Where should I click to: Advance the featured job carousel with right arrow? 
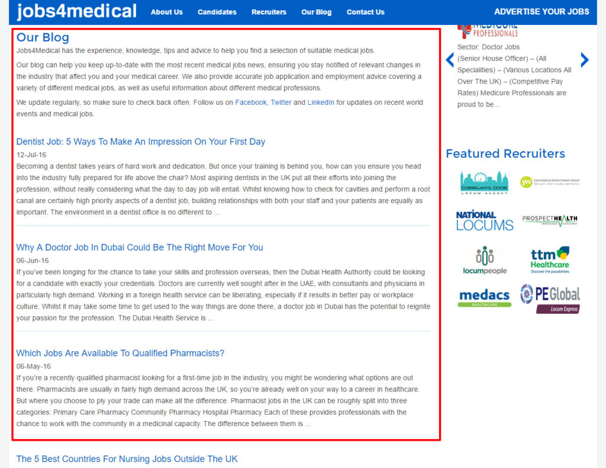click(x=585, y=59)
